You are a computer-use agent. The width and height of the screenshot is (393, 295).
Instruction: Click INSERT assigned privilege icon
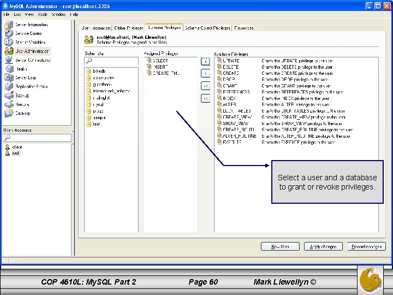(150, 67)
